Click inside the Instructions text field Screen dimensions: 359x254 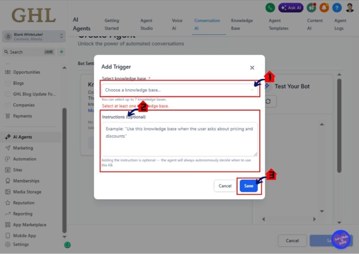tap(179, 138)
